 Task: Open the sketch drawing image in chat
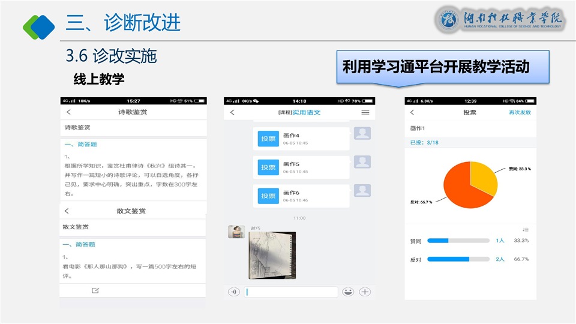pyautogui.click(x=270, y=254)
